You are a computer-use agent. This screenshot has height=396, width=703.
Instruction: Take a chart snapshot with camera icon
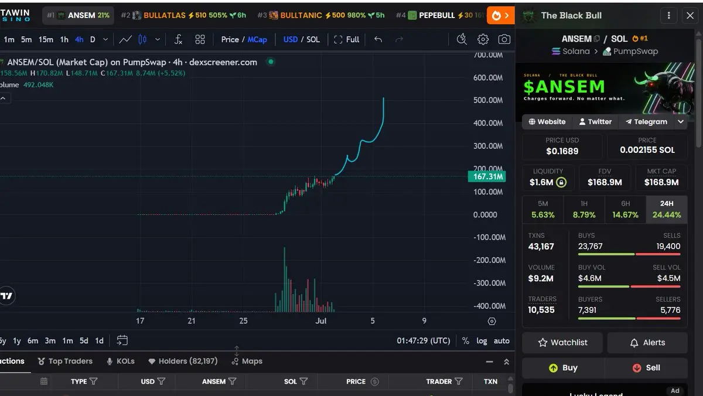point(504,39)
